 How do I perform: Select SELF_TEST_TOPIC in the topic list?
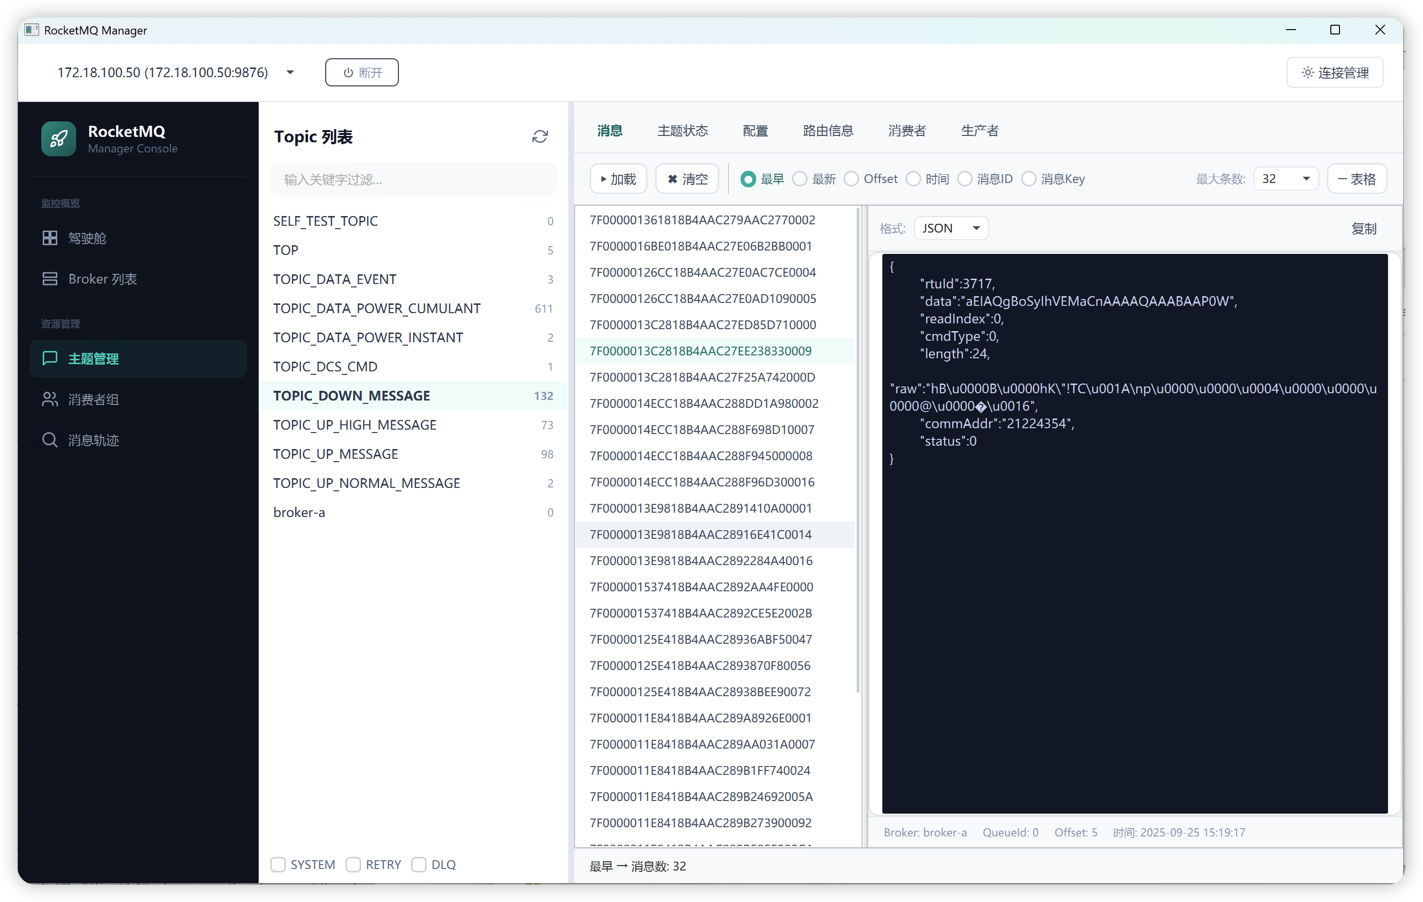click(413, 221)
